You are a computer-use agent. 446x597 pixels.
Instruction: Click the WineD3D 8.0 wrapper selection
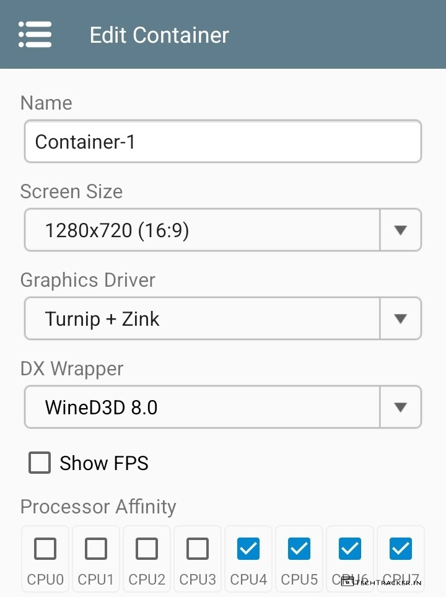(x=201, y=407)
